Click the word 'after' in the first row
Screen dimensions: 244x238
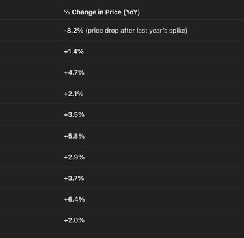click(x=128, y=31)
